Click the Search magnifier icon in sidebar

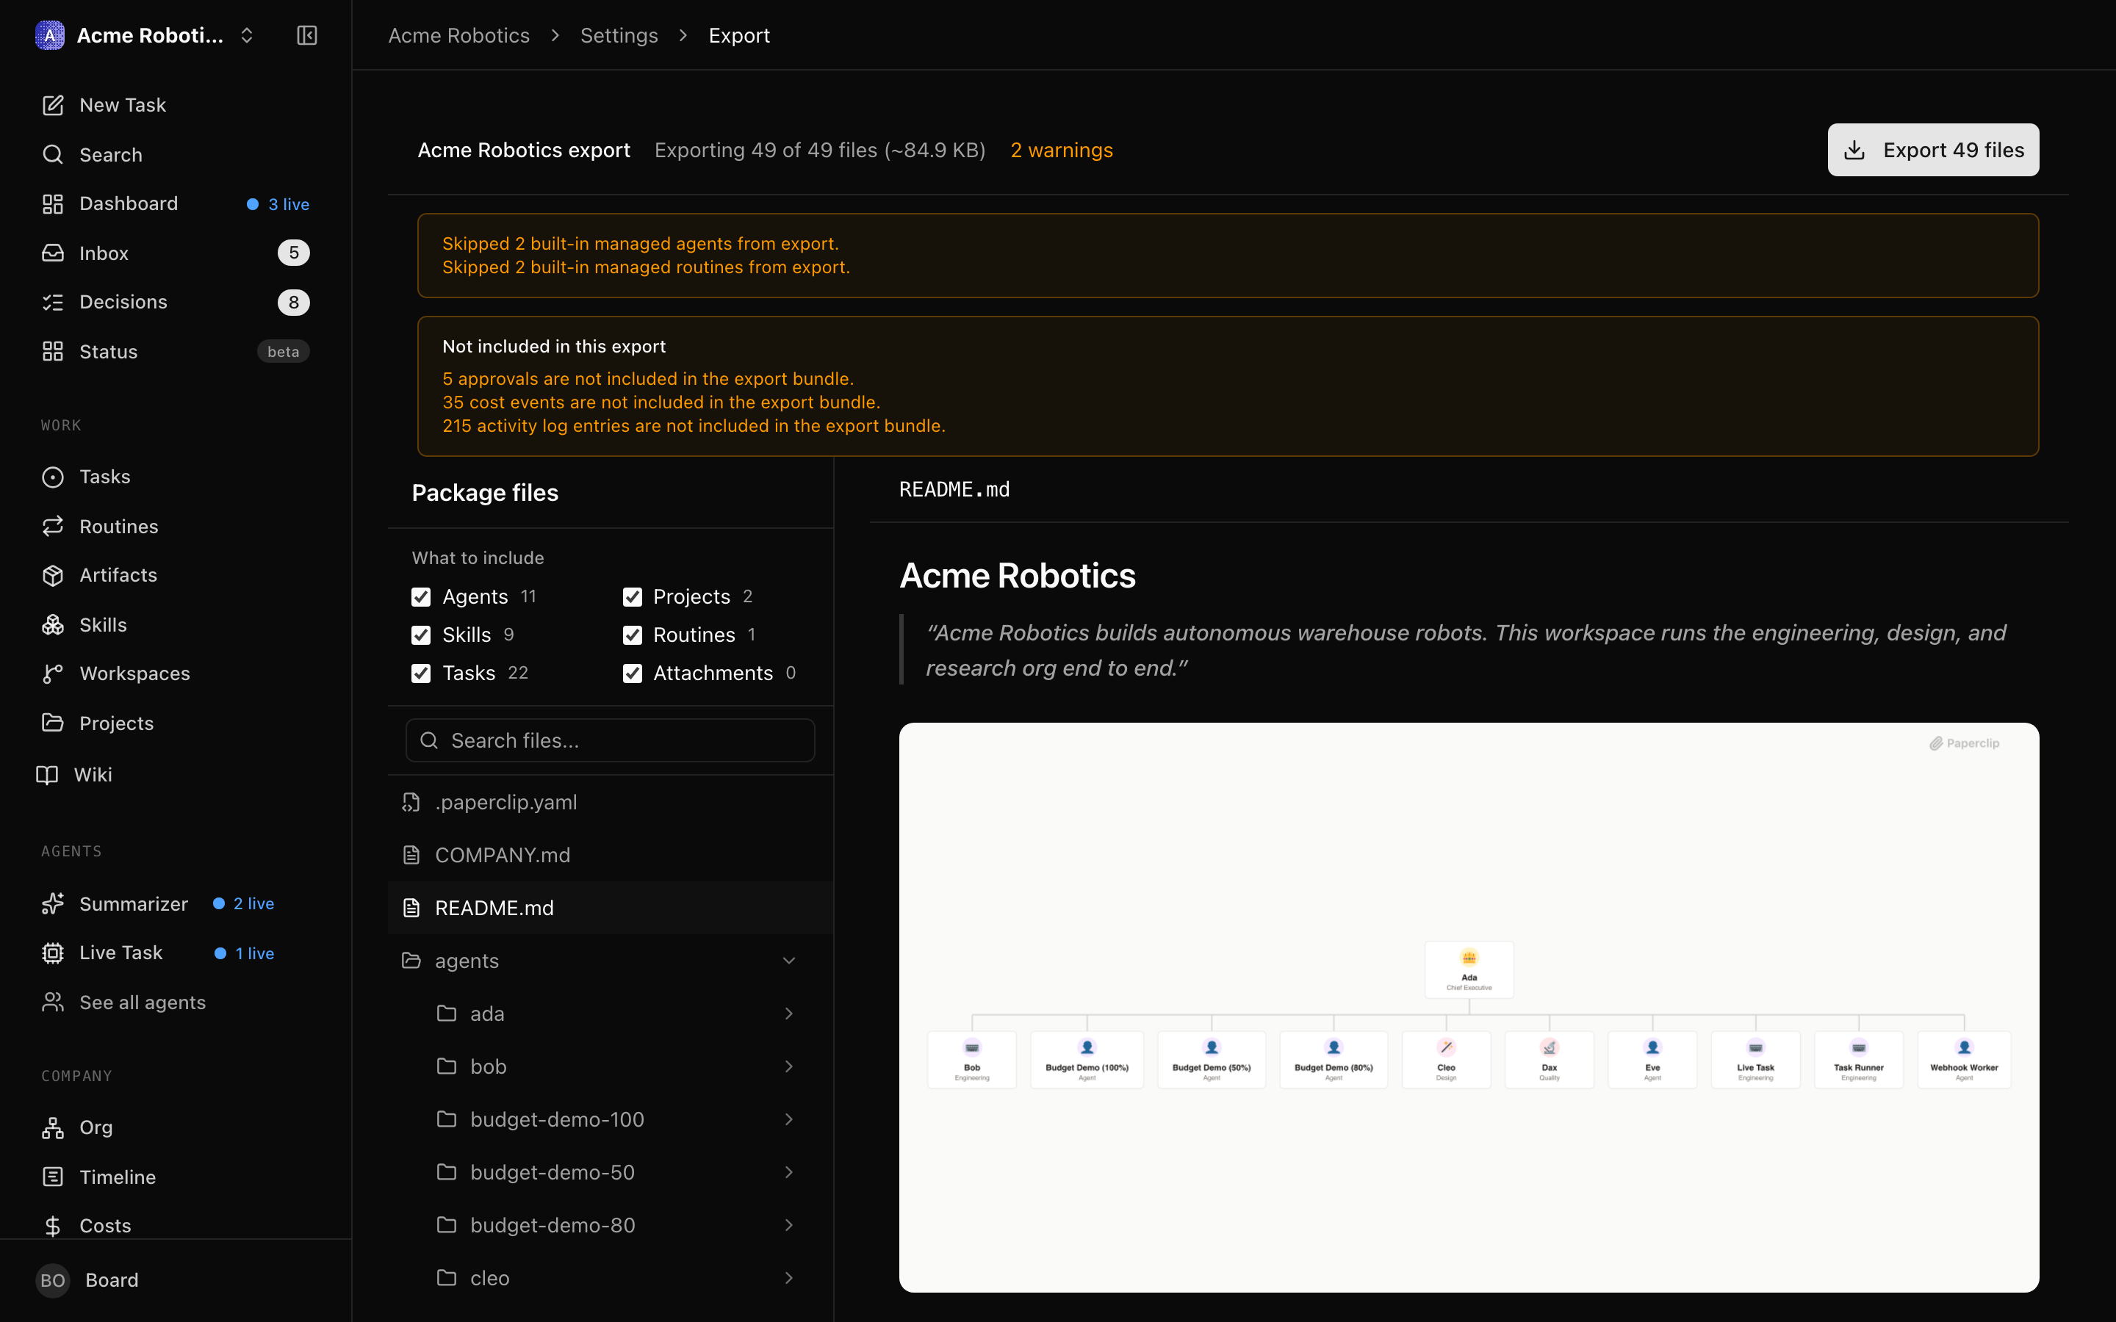[54, 155]
